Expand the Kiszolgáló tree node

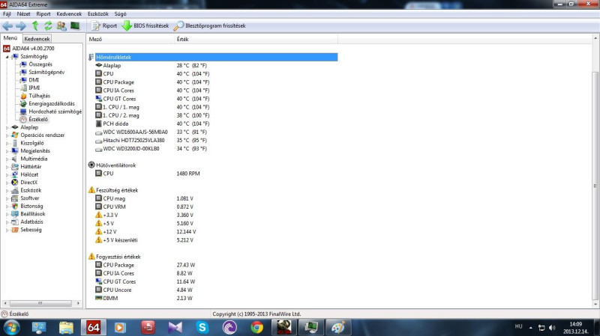tap(7, 143)
